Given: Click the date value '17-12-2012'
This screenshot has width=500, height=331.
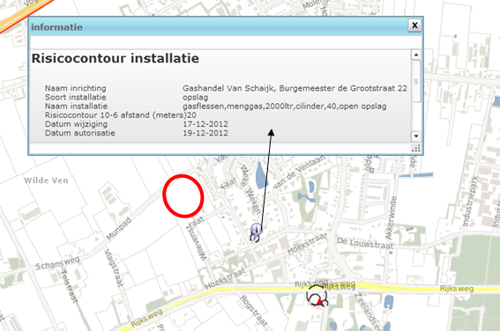Looking at the screenshot, I should (205, 124).
